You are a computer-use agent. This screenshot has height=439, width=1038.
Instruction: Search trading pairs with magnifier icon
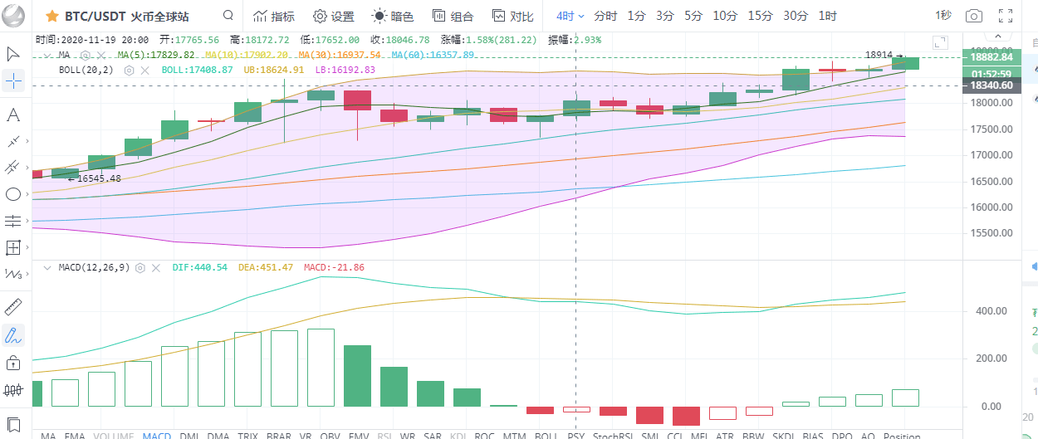coord(228,16)
